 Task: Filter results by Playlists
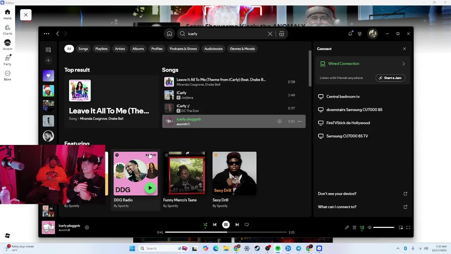(101, 49)
